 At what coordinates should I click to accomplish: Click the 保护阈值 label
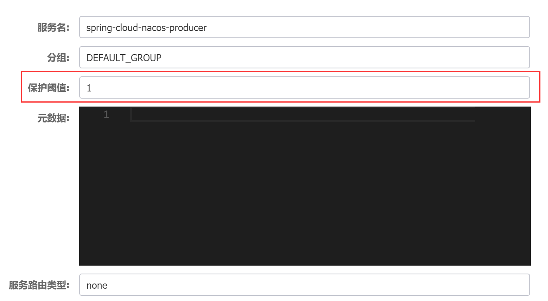point(49,88)
